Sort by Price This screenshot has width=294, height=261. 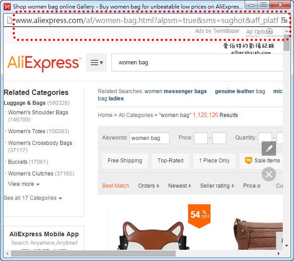pos(252,186)
